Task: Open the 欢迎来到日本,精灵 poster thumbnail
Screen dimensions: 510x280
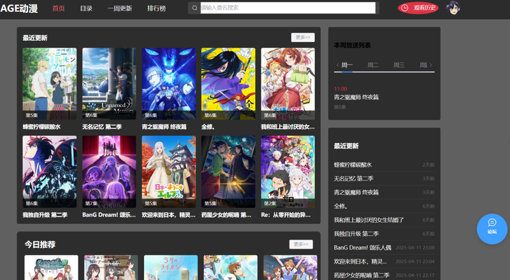Action: pyautogui.click(x=169, y=172)
